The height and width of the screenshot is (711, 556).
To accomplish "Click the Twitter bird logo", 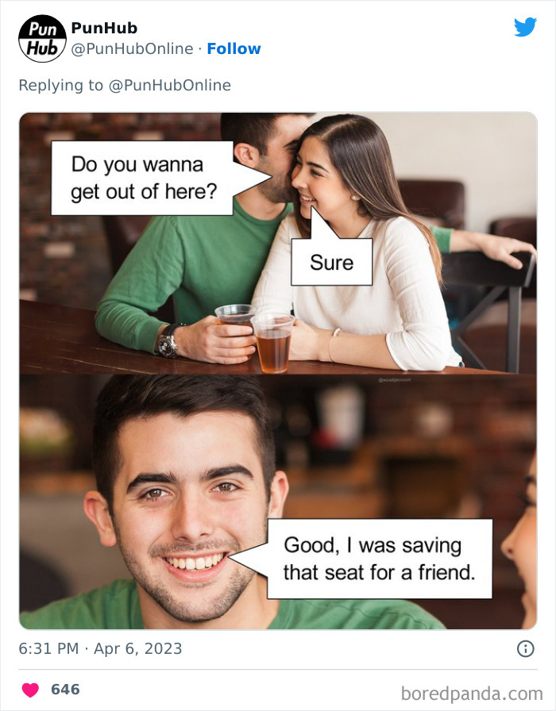I will [525, 27].
